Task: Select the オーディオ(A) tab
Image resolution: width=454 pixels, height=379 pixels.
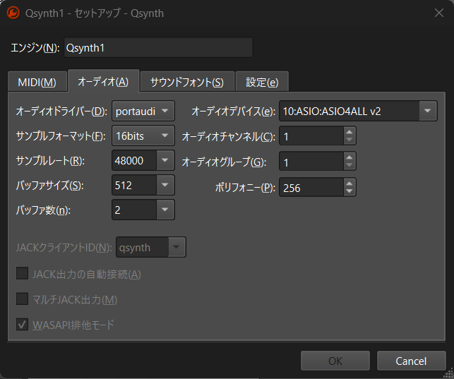Action: pyautogui.click(x=103, y=82)
